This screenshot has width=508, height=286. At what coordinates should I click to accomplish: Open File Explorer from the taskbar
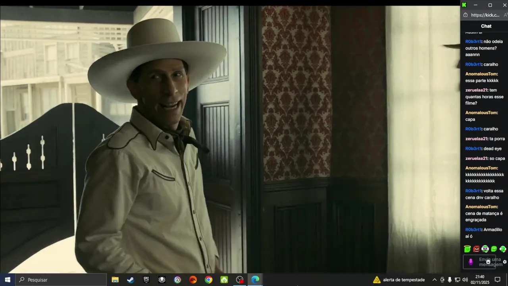coord(115,280)
